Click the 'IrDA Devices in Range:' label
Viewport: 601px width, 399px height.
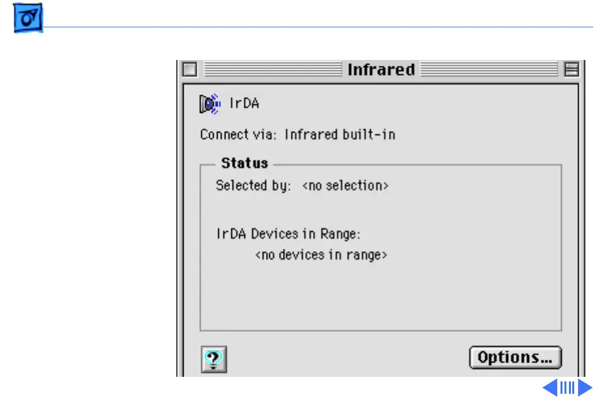[289, 233]
